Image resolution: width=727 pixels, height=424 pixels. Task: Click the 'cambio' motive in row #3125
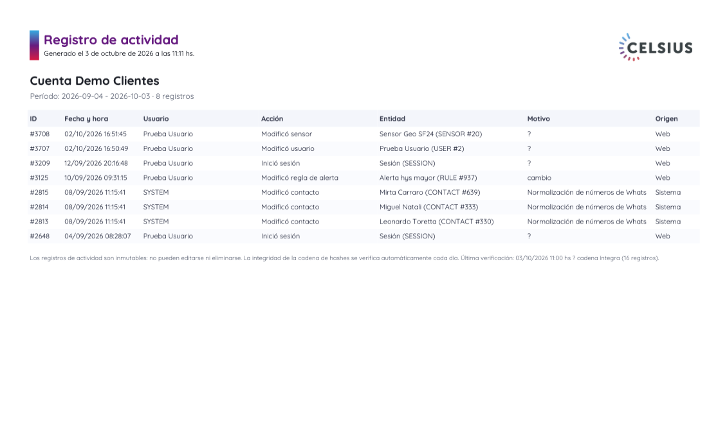[x=539, y=178]
